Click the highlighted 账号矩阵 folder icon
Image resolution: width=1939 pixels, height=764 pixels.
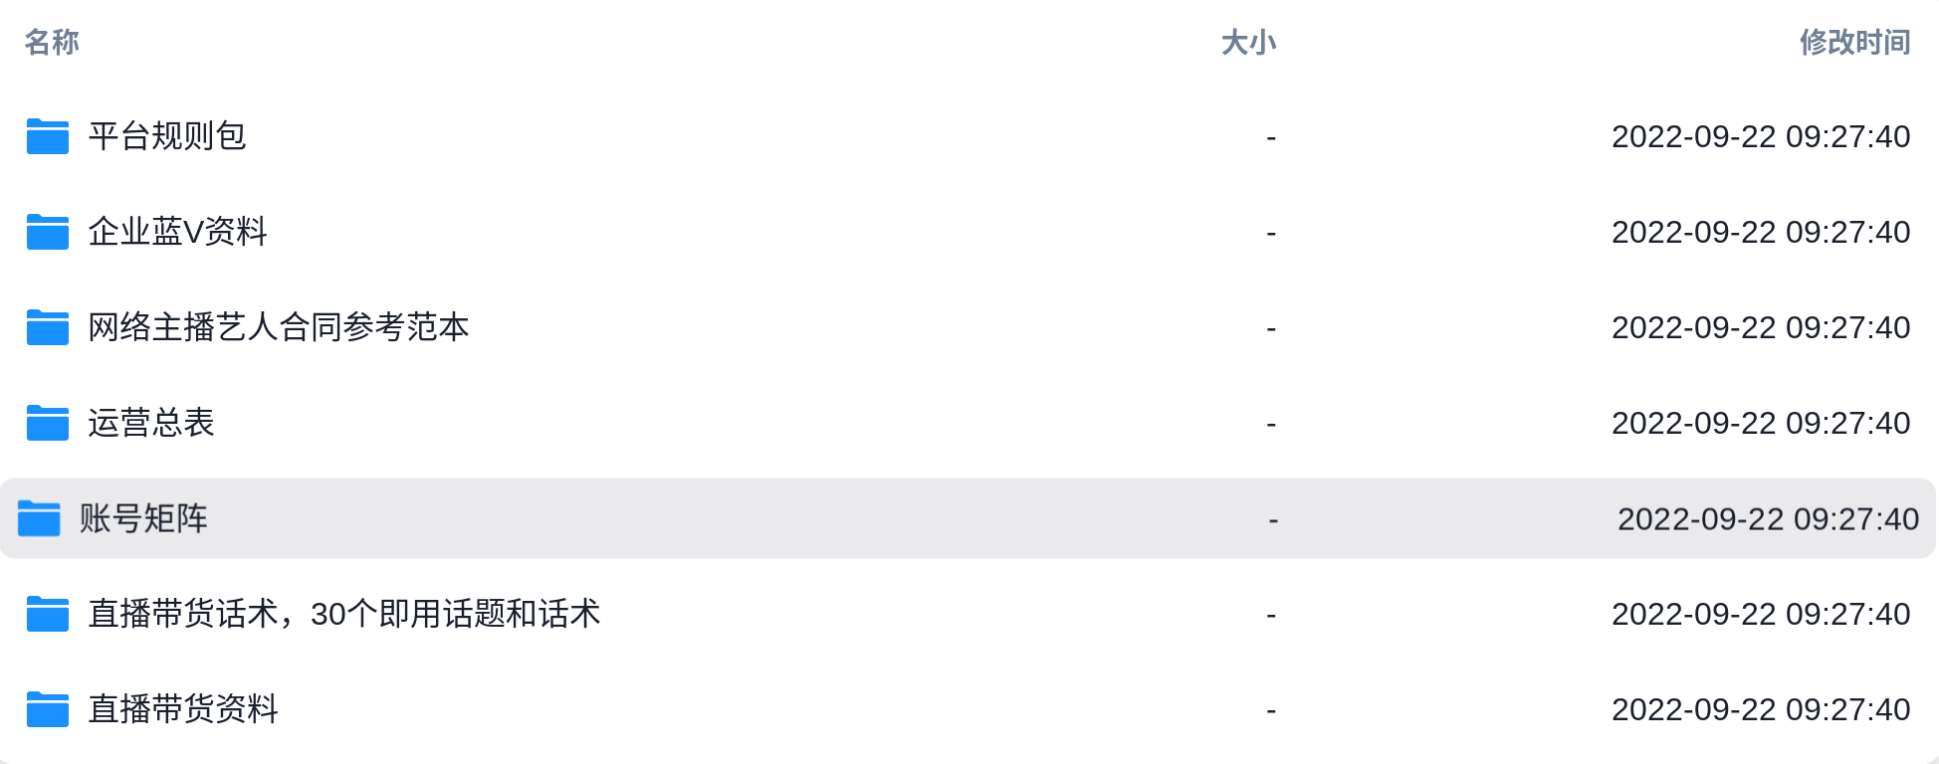pos(40,518)
